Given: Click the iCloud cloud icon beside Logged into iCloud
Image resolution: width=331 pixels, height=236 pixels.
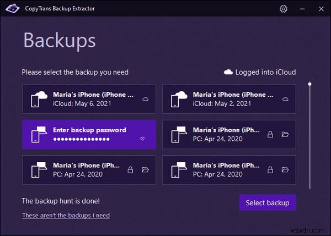Looking at the screenshot, I should click(x=228, y=72).
